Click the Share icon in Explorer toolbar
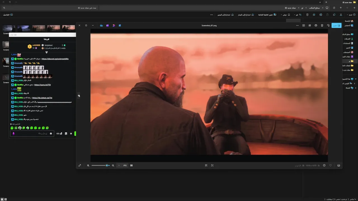This screenshot has height=201, width=358. (314, 15)
